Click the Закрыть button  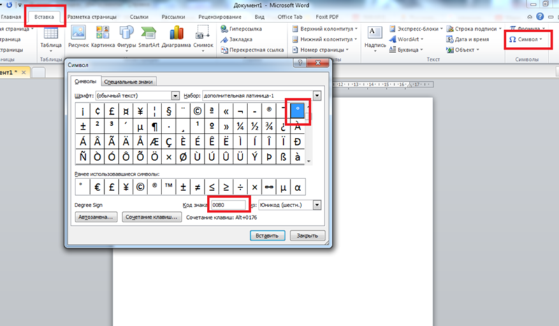(307, 236)
